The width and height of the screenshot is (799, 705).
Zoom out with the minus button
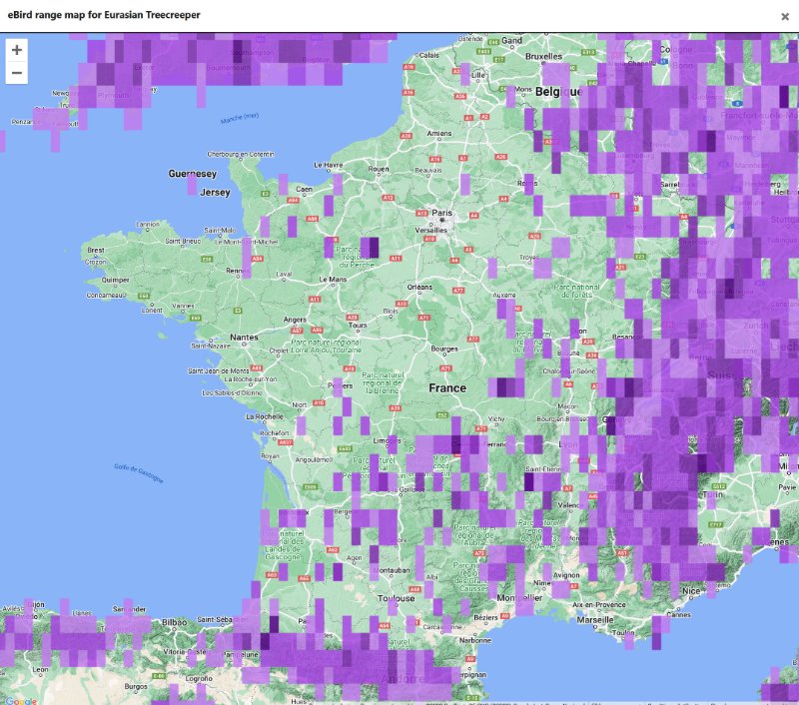(x=17, y=72)
